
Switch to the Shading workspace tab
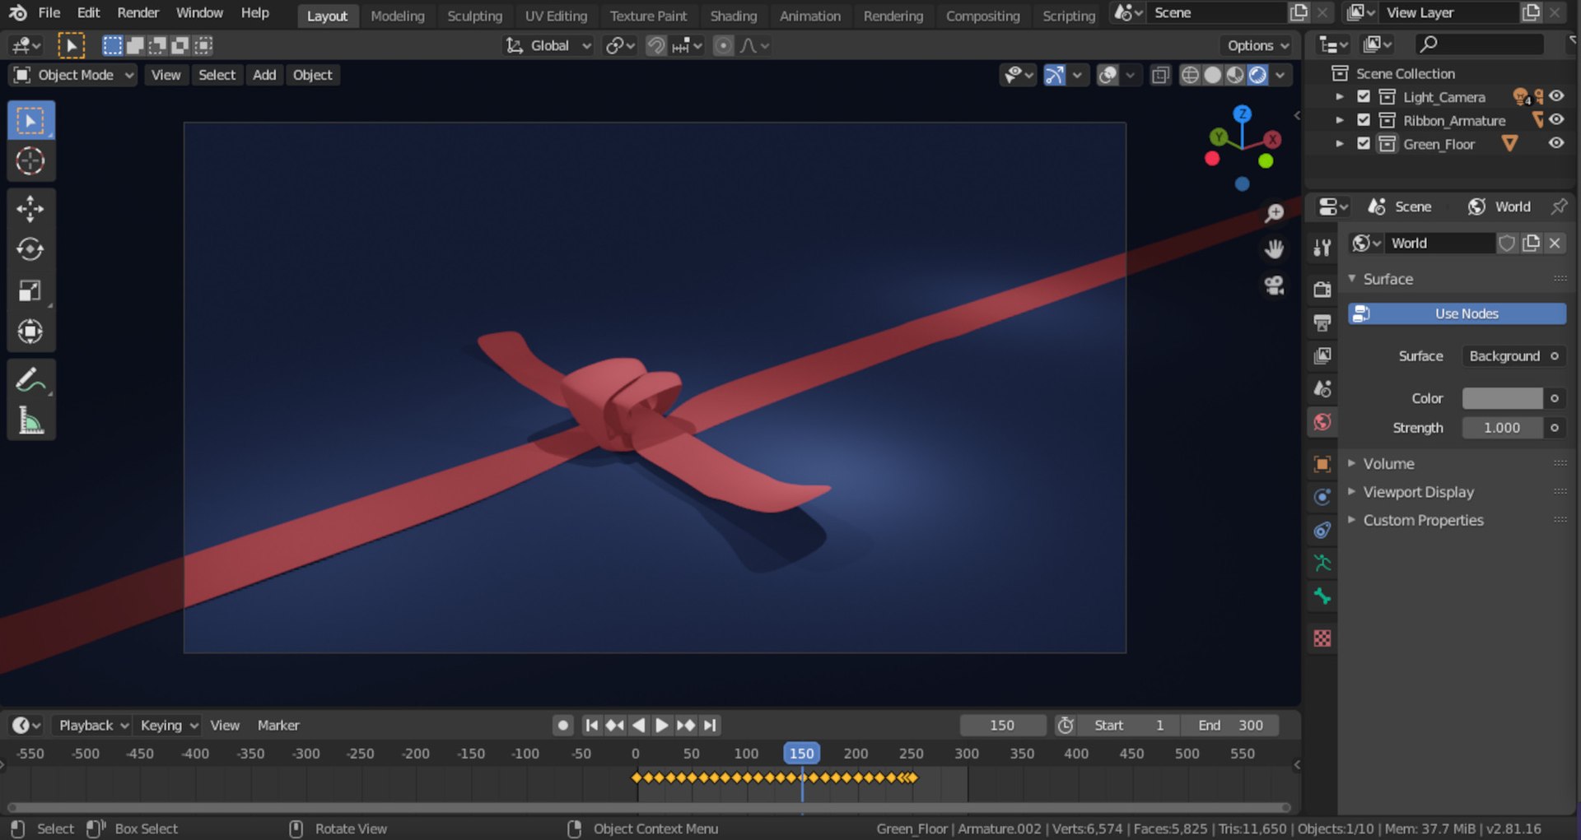click(x=733, y=16)
